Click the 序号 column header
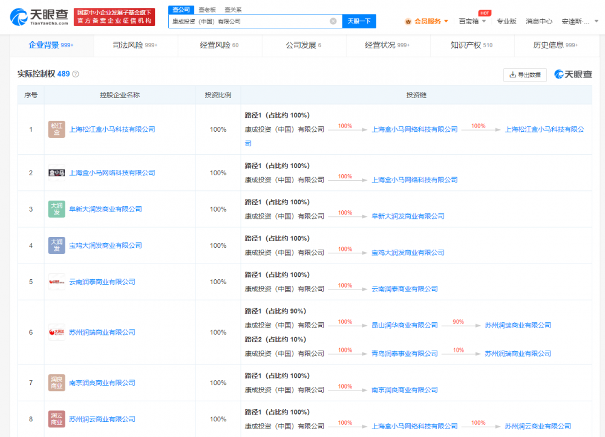The height and width of the screenshot is (437, 605). point(31,95)
